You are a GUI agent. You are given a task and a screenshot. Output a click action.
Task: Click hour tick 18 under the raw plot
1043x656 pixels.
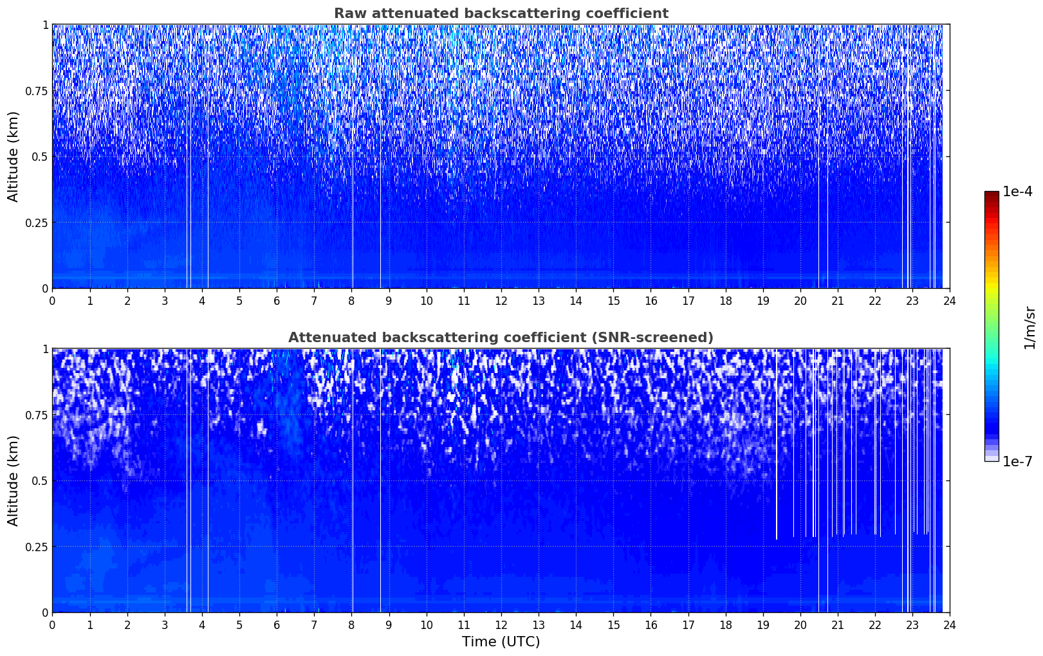point(725,300)
